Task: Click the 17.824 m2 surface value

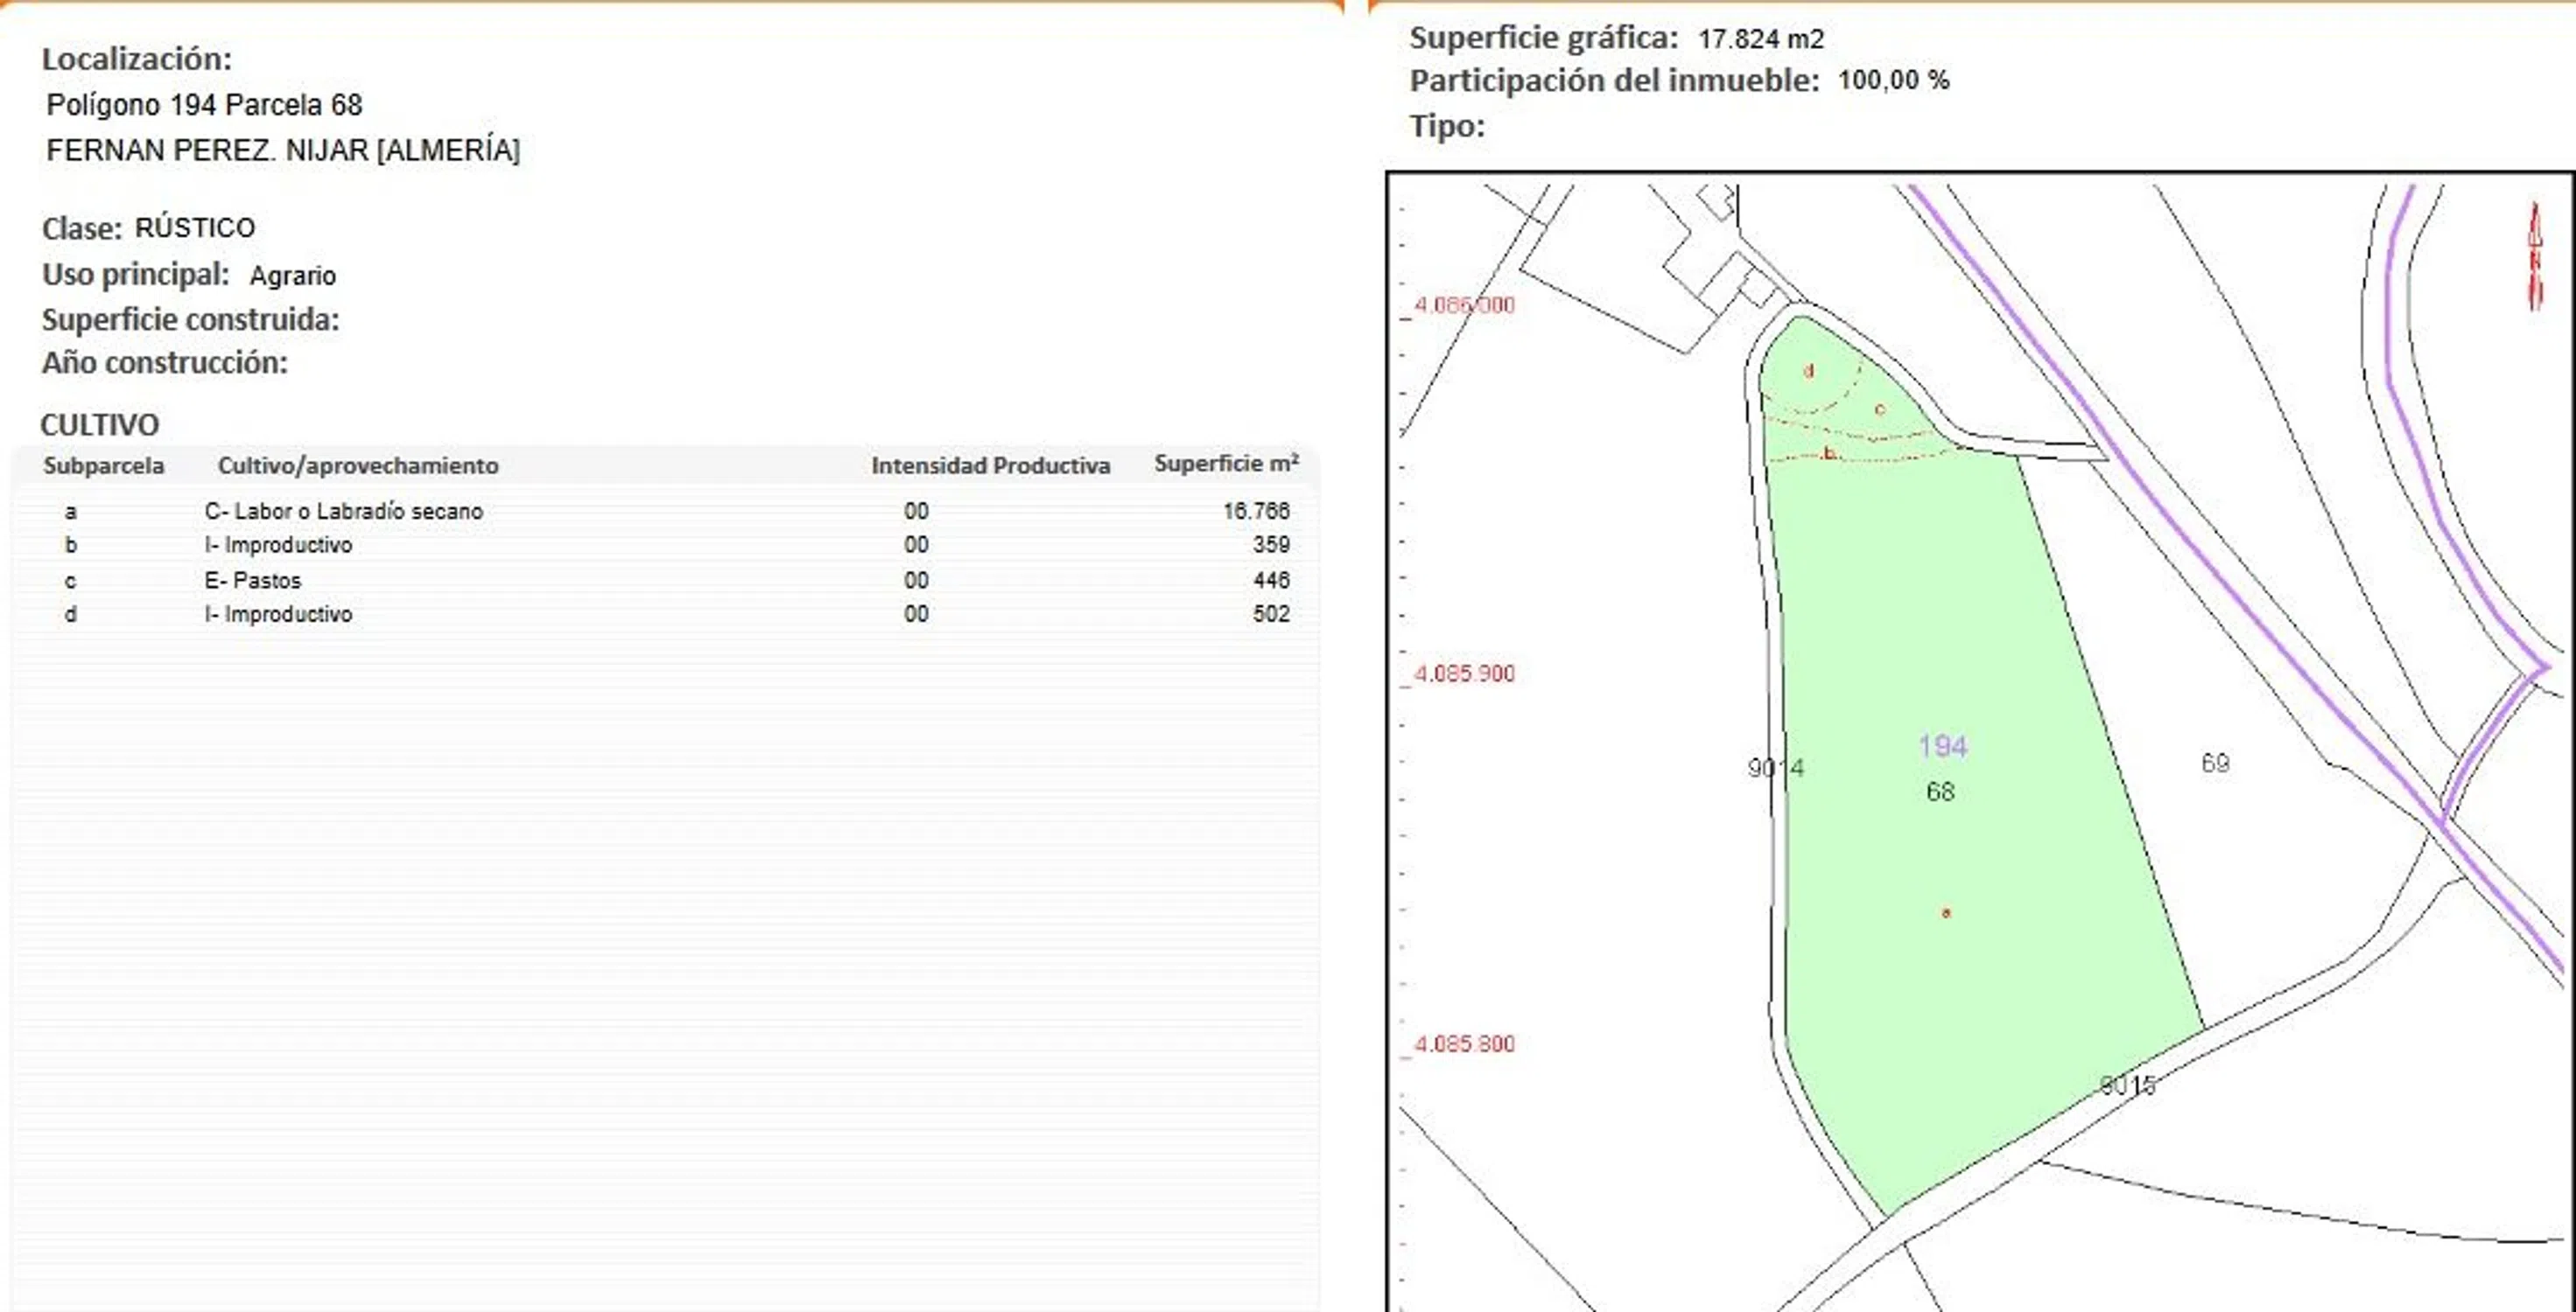Action: tap(1760, 39)
